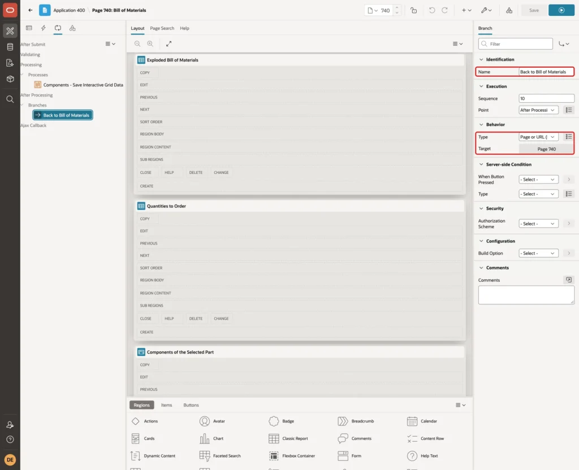Open the When Button Pressed dropdown
Image resolution: width=579 pixels, height=470 pixels.
coord(538,179)
